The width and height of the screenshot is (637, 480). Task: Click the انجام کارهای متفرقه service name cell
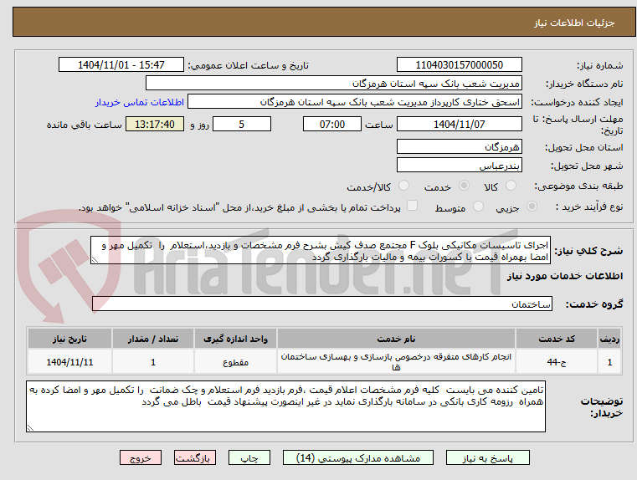tap(396, 362)
